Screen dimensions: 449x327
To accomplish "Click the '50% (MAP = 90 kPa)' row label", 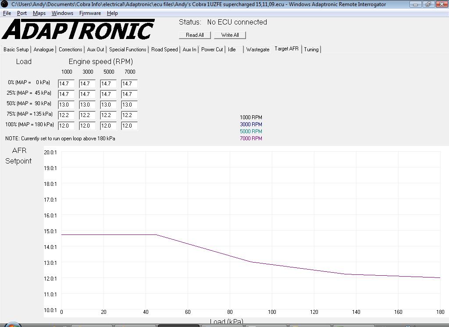I will tap(29, 103).
